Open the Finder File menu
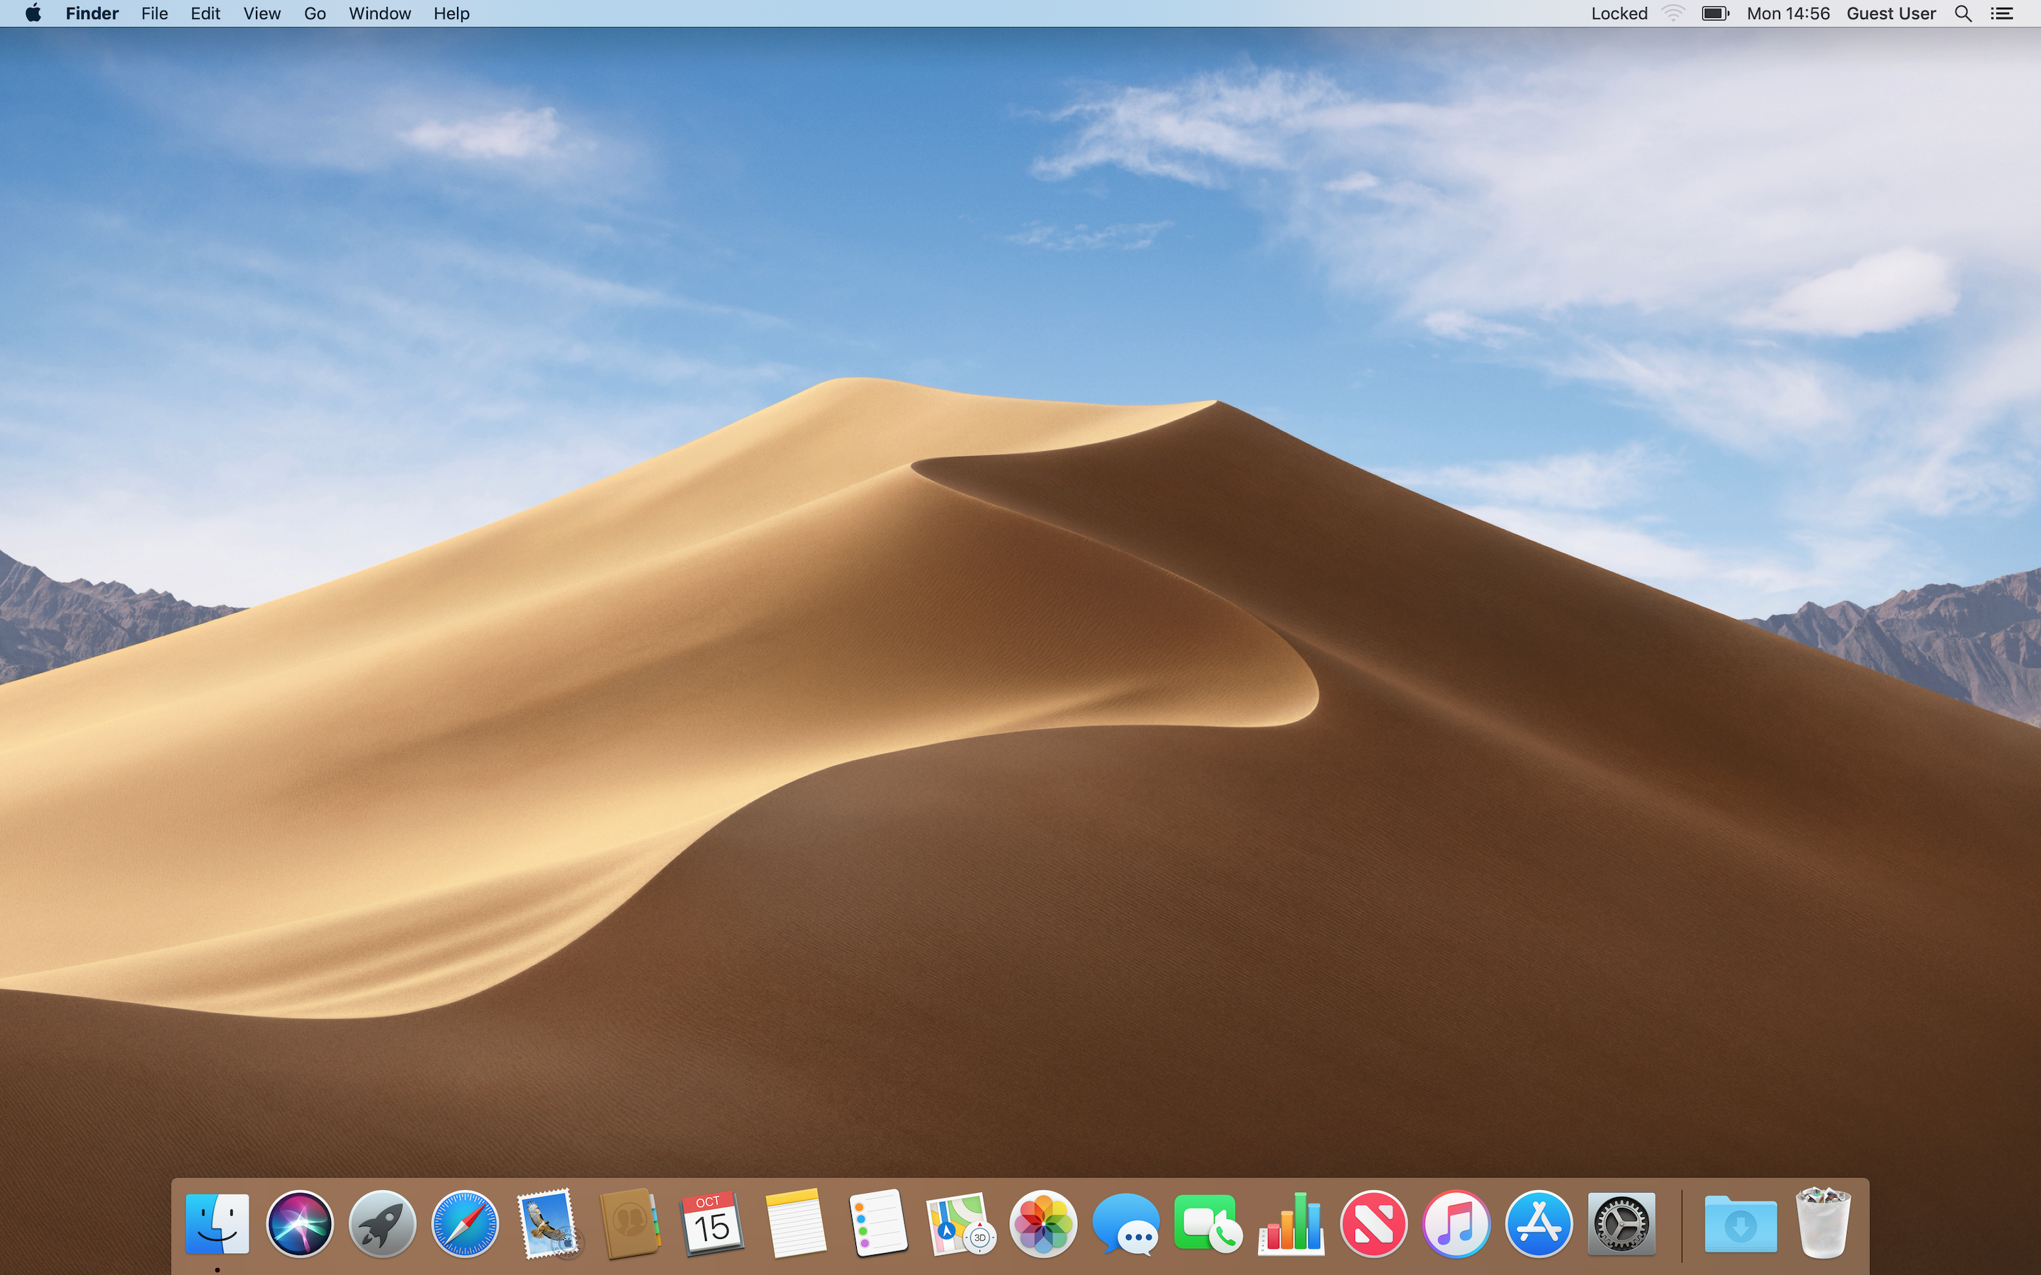This screenshot has width=2041, height=1275. coord(154,13)
